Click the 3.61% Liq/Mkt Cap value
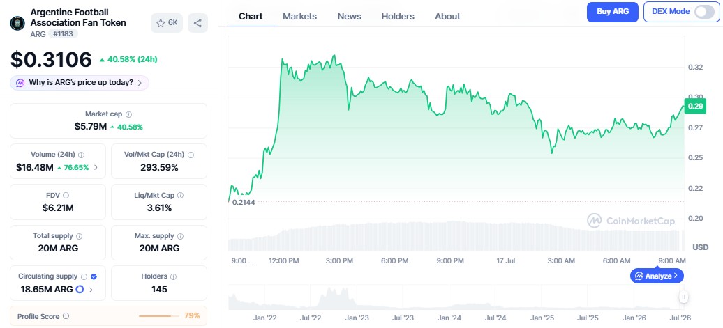The image size is (723, 328). [x=159, y=208]
